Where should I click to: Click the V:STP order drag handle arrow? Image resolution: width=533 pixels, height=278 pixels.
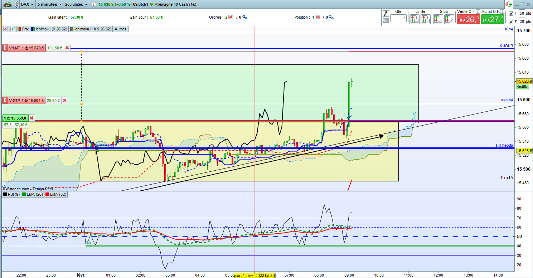pos(5,101)
